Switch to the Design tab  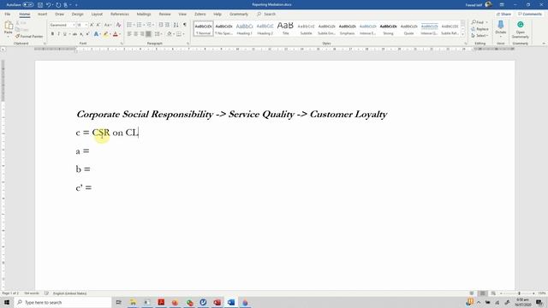coord(78,15)
